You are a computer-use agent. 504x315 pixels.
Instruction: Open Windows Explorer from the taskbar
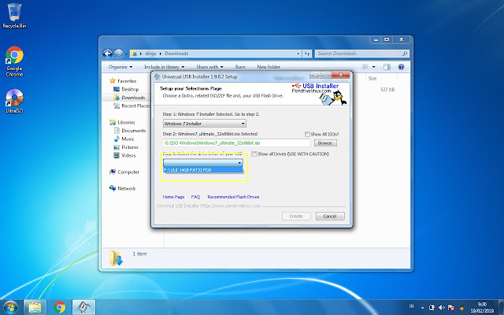tap(35, 307)
